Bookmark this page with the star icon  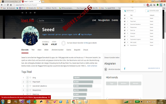(x=144, y=5)
